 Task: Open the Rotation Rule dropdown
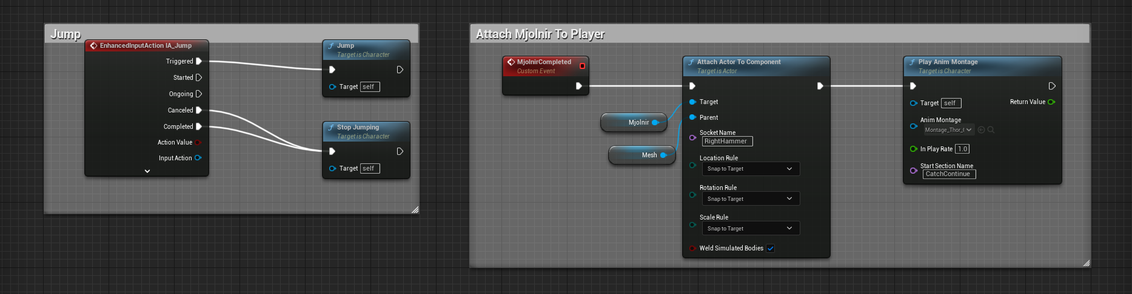(750, 198)
